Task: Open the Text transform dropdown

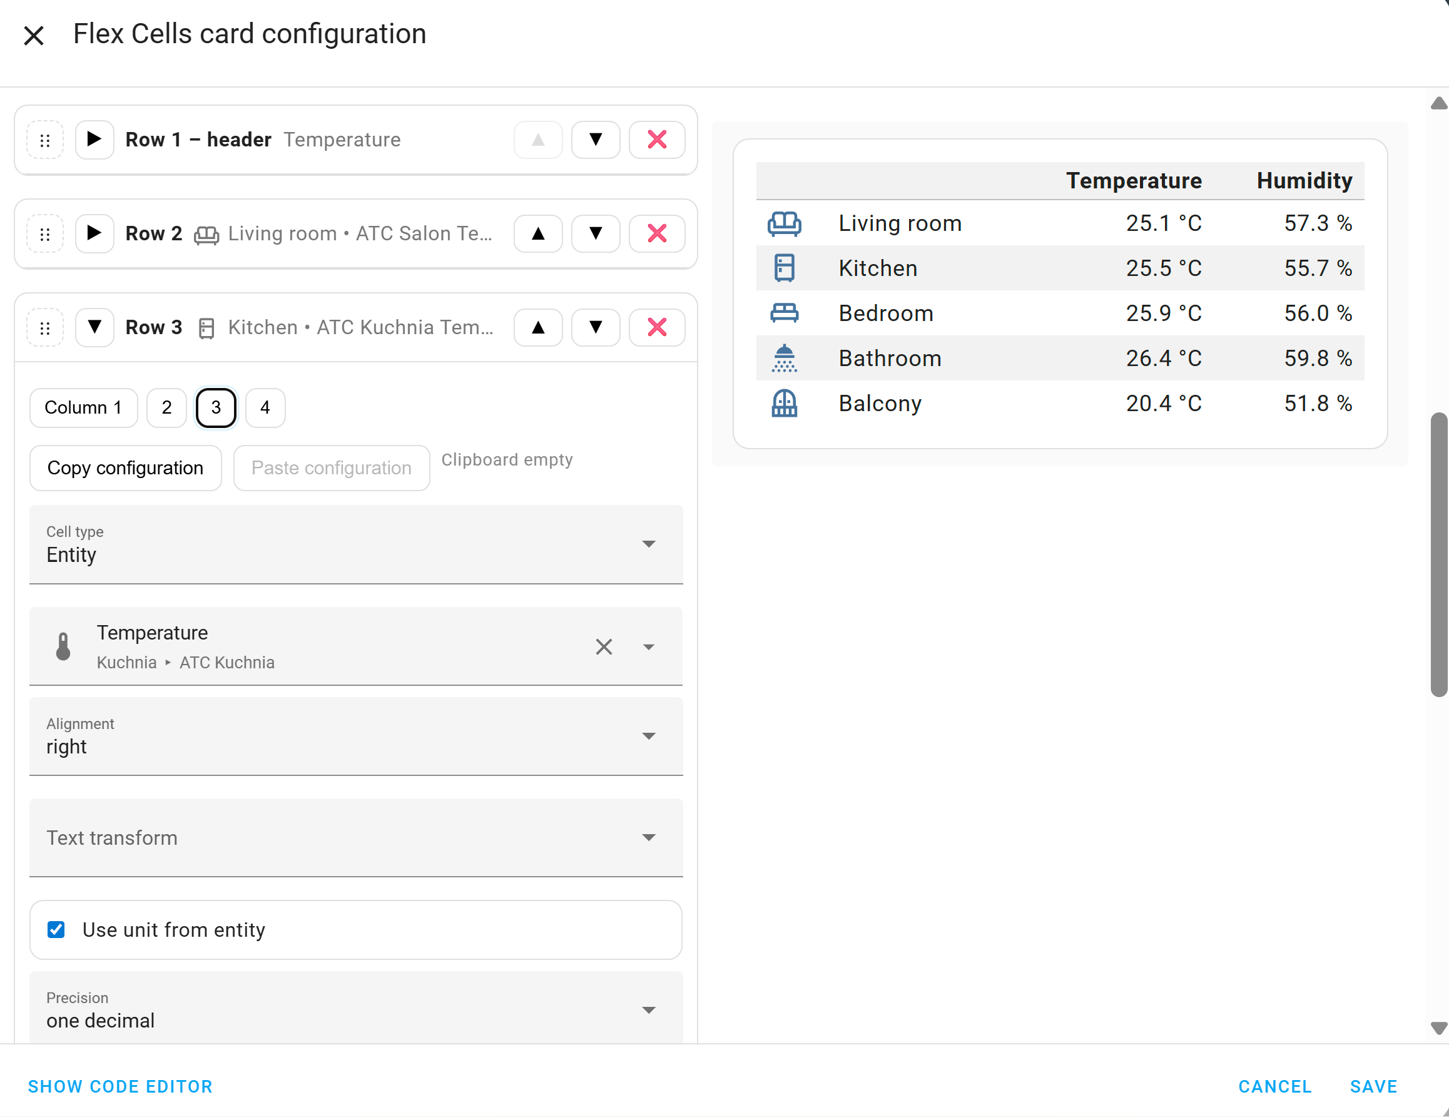Action: 355,837
